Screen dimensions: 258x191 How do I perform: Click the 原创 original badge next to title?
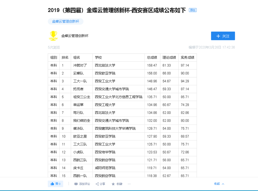193,10
